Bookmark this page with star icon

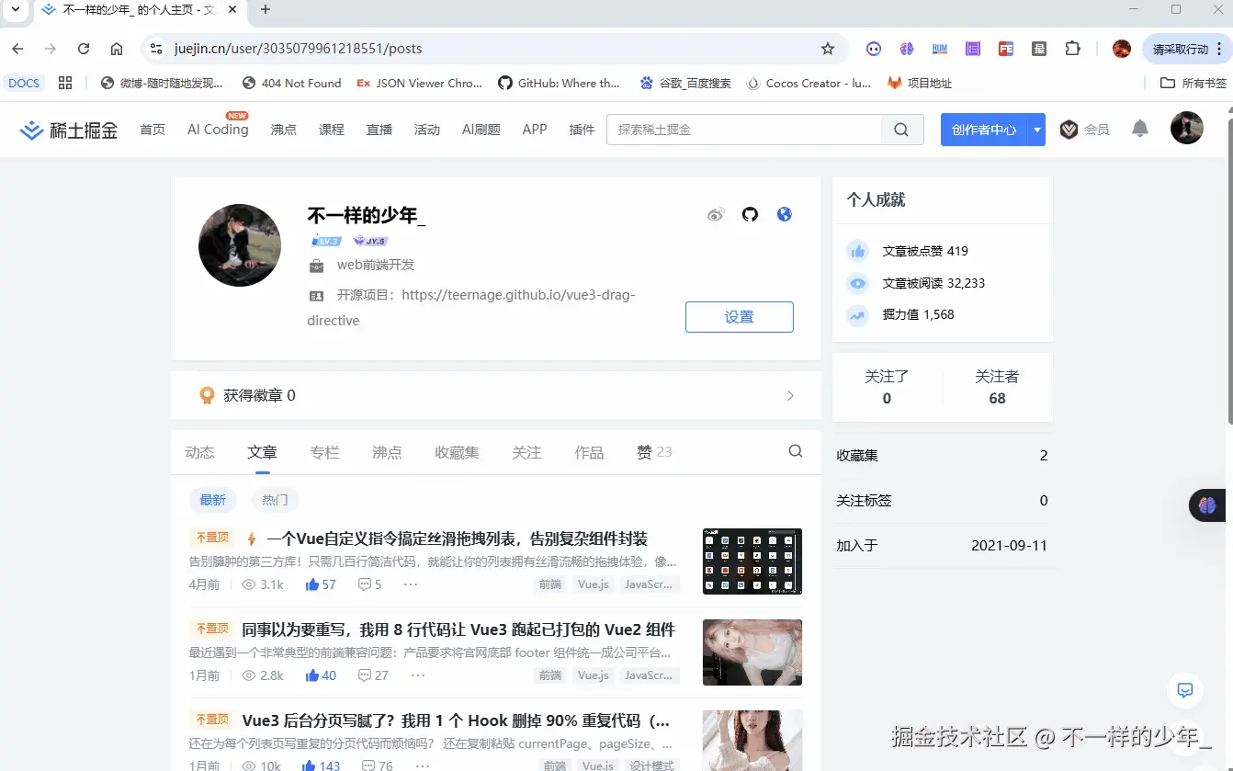click(828, 49)
